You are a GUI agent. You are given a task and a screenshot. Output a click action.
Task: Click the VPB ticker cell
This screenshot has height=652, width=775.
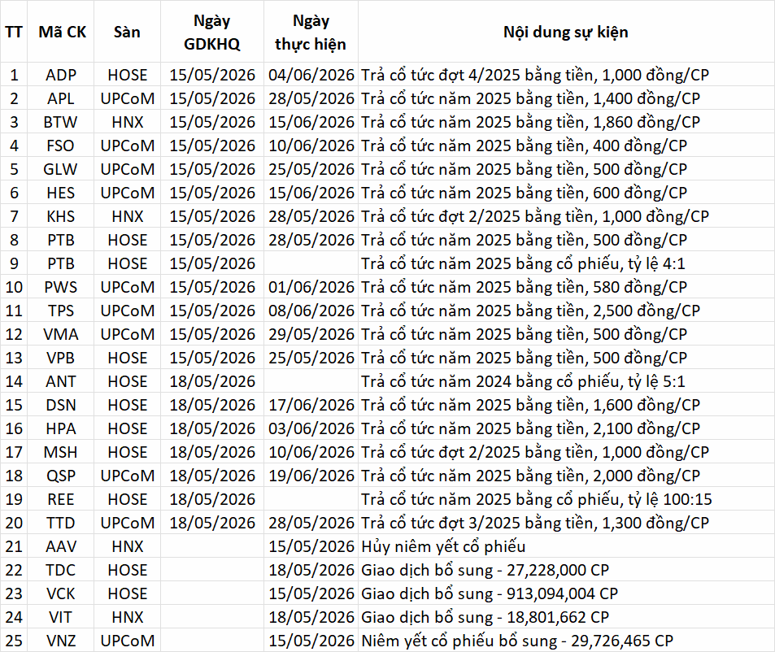click(61, 358)
